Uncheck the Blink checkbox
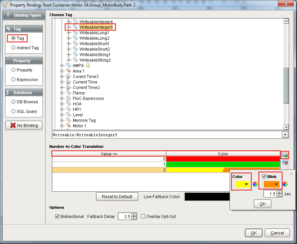297x244 pixels. 264,177
